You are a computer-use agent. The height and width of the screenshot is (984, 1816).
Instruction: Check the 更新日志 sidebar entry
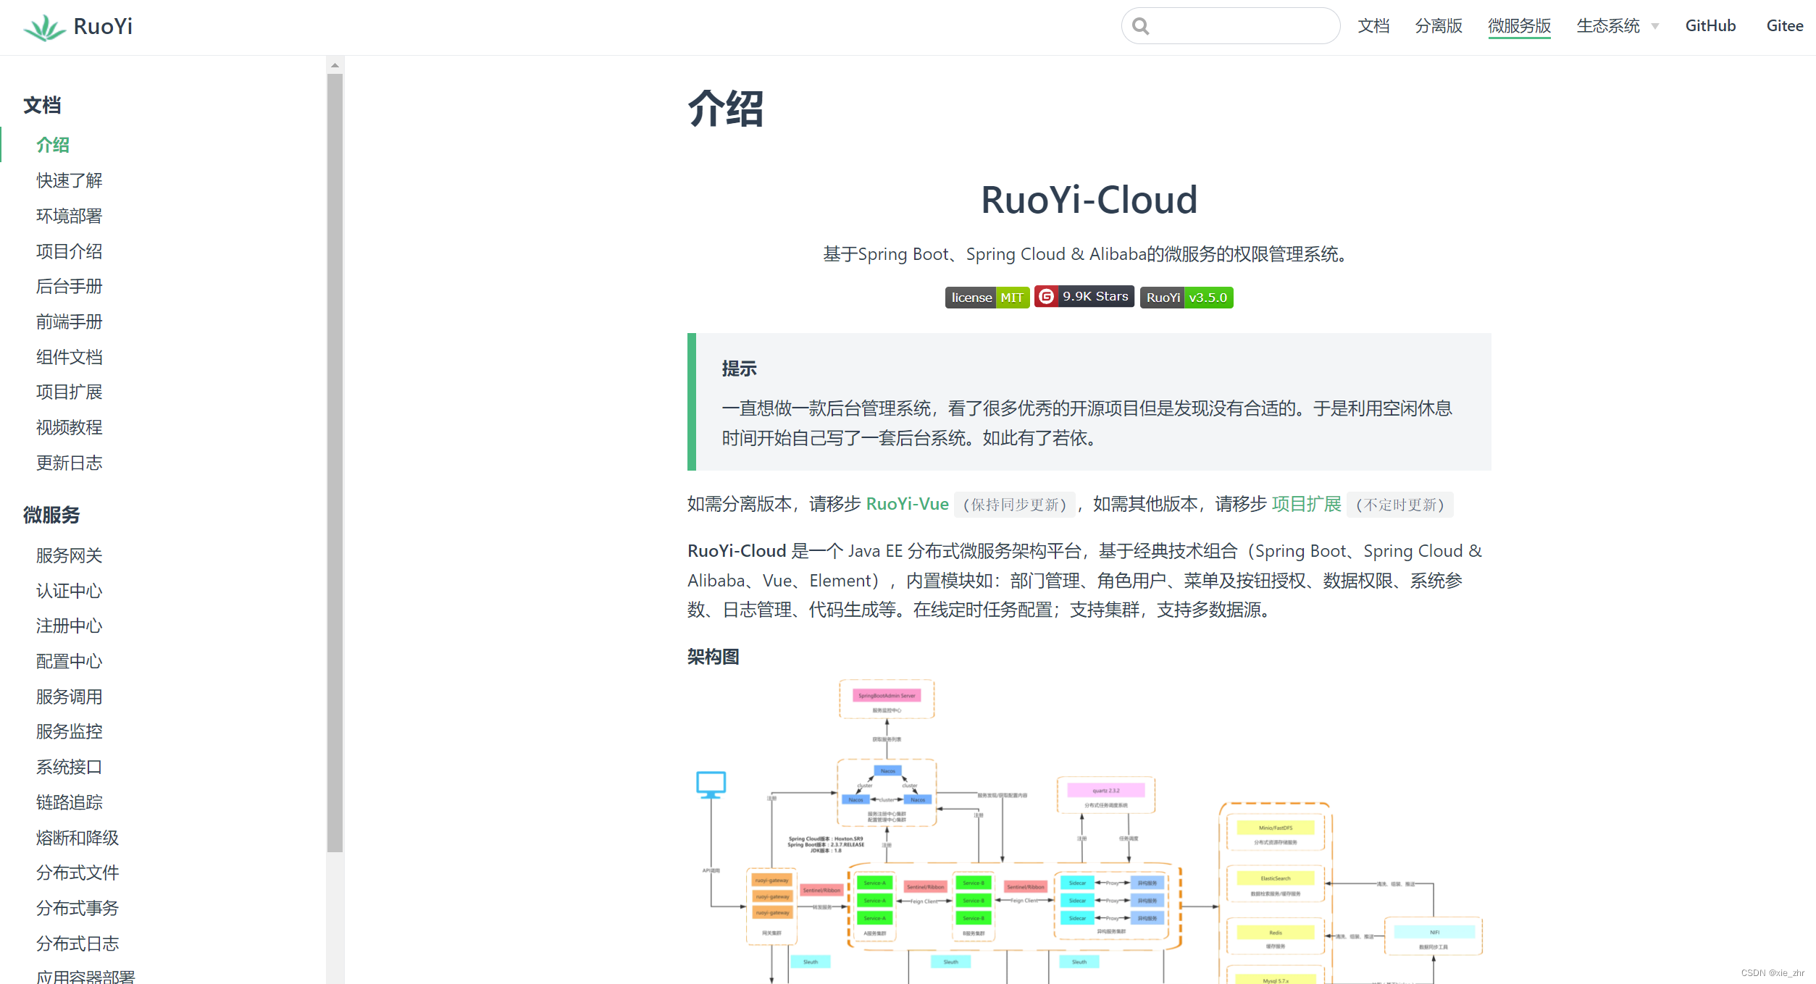[x=70, y=463]
